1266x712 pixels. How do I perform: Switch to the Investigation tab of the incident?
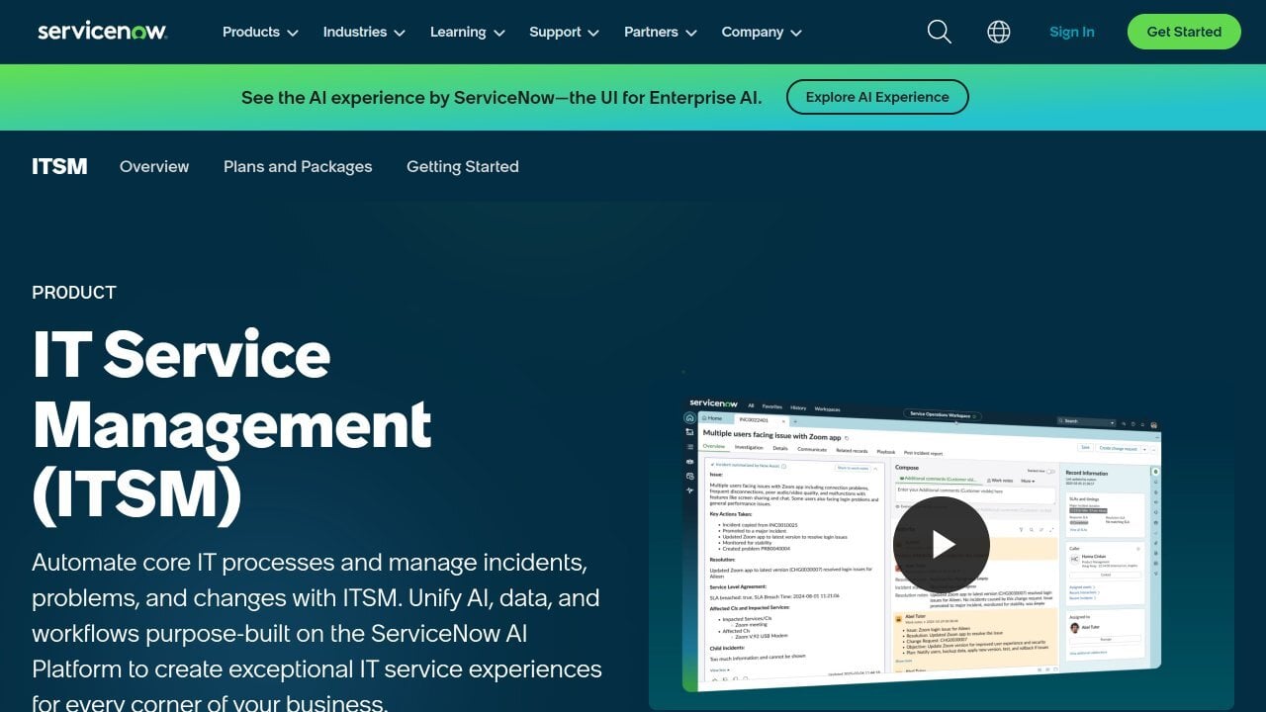(x=751, y=447)
